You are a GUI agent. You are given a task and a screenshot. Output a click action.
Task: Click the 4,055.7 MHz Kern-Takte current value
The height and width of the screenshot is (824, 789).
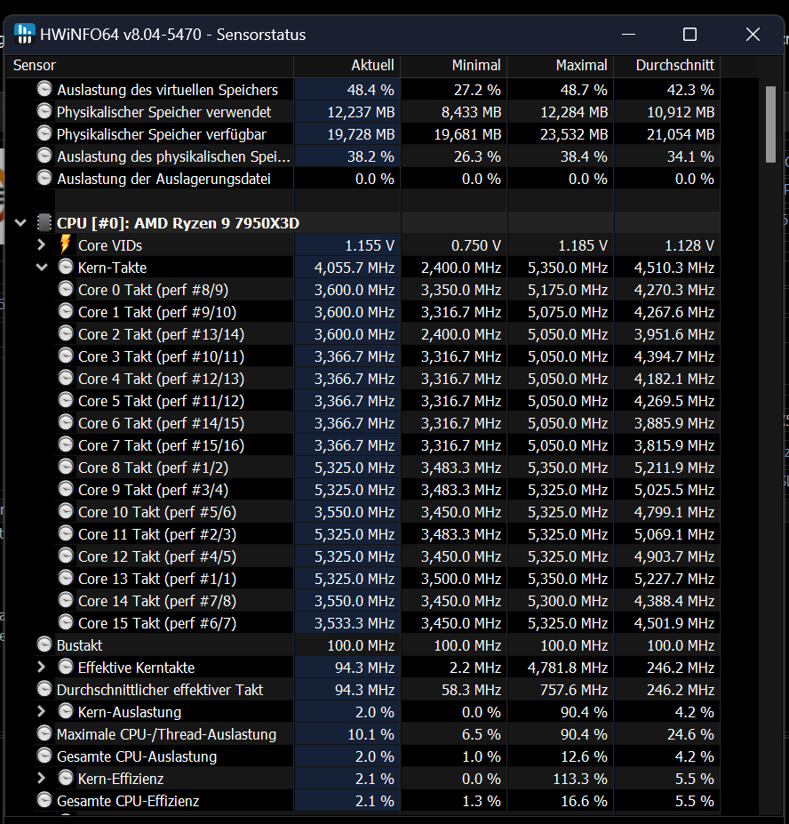(x=355, y=268)
